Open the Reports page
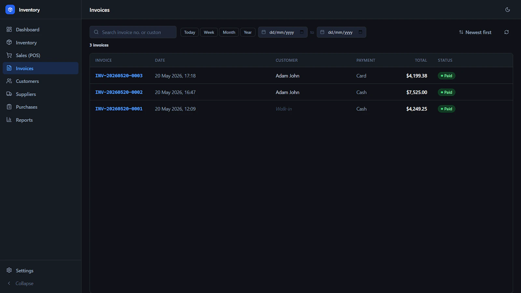 [41, 120]
